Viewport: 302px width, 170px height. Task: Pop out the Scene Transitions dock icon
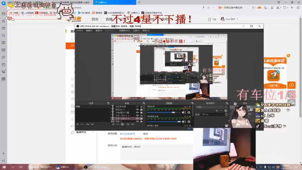point(226,103)
